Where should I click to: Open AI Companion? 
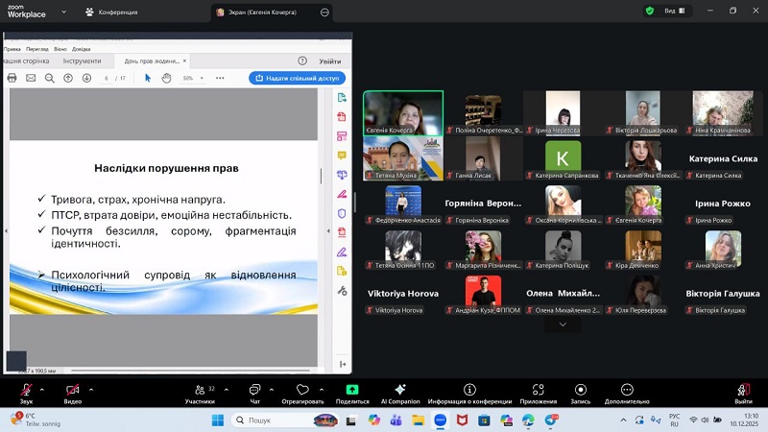[x=400, y=389]
